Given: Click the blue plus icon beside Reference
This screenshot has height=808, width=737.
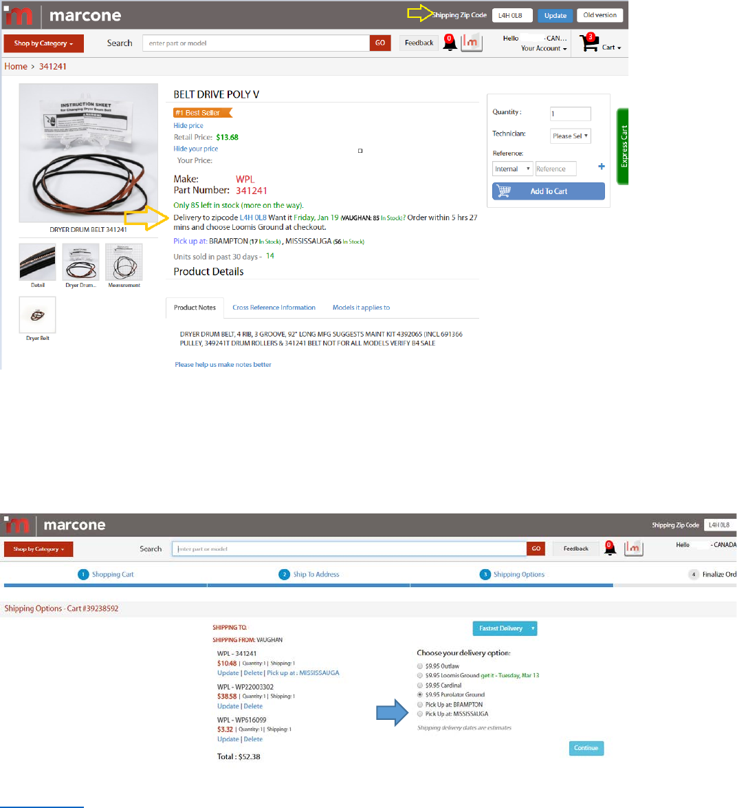Looking at the screenshot, I should (601, 167).
